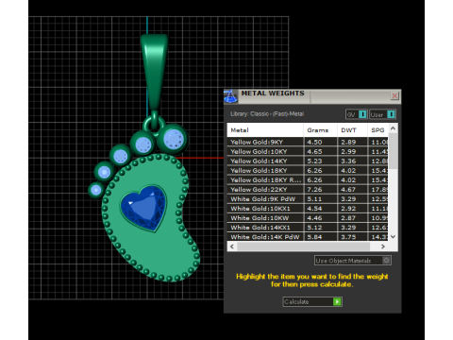Click the Metal Weights panel logo icon
The height and width of the screenshot is (340, 453).
(230, 96)
